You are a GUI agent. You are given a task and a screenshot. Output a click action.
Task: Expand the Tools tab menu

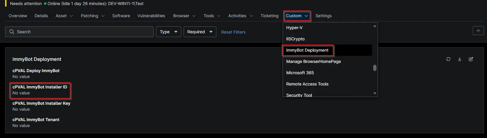pyautogui.click(x=212, y=16)
